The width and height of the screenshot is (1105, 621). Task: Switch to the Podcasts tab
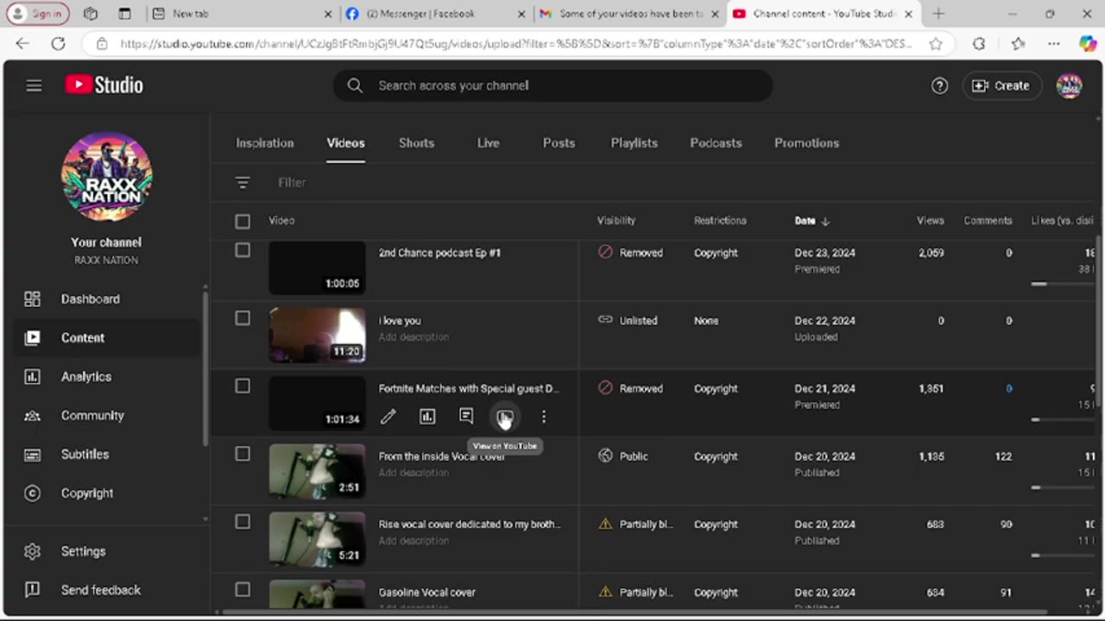pos(716,143)
